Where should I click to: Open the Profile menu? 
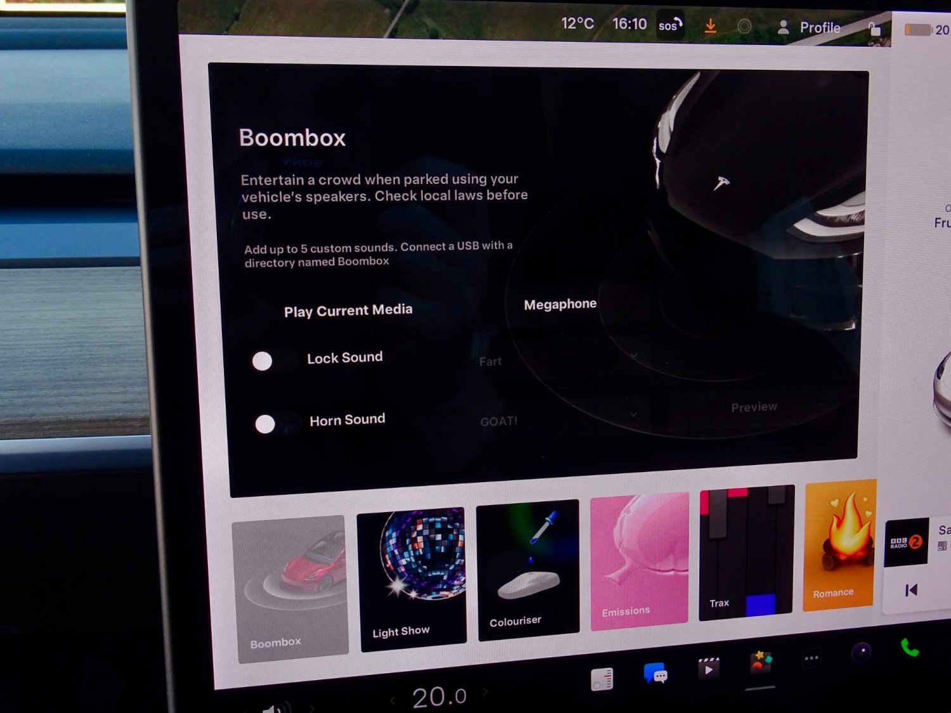coord(810,28)
